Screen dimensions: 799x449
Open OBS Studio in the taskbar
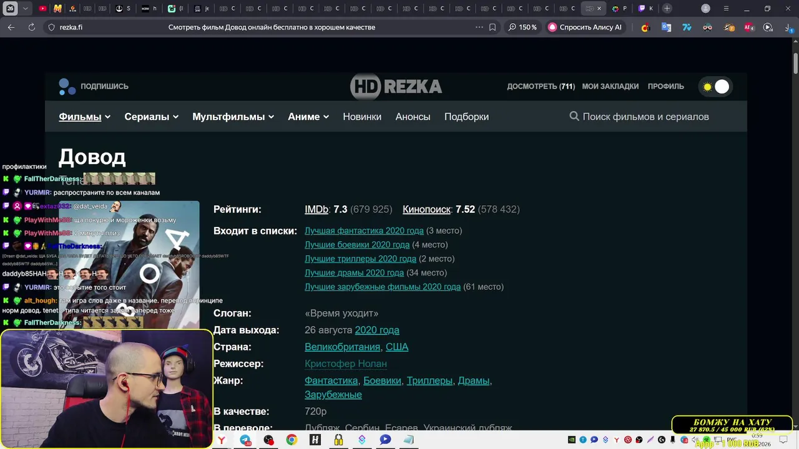tap(268, 440)
